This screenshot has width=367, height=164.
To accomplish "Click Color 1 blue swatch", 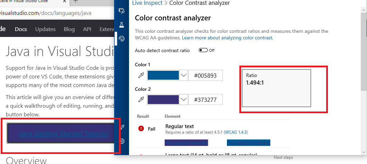I will coord(163,76).
